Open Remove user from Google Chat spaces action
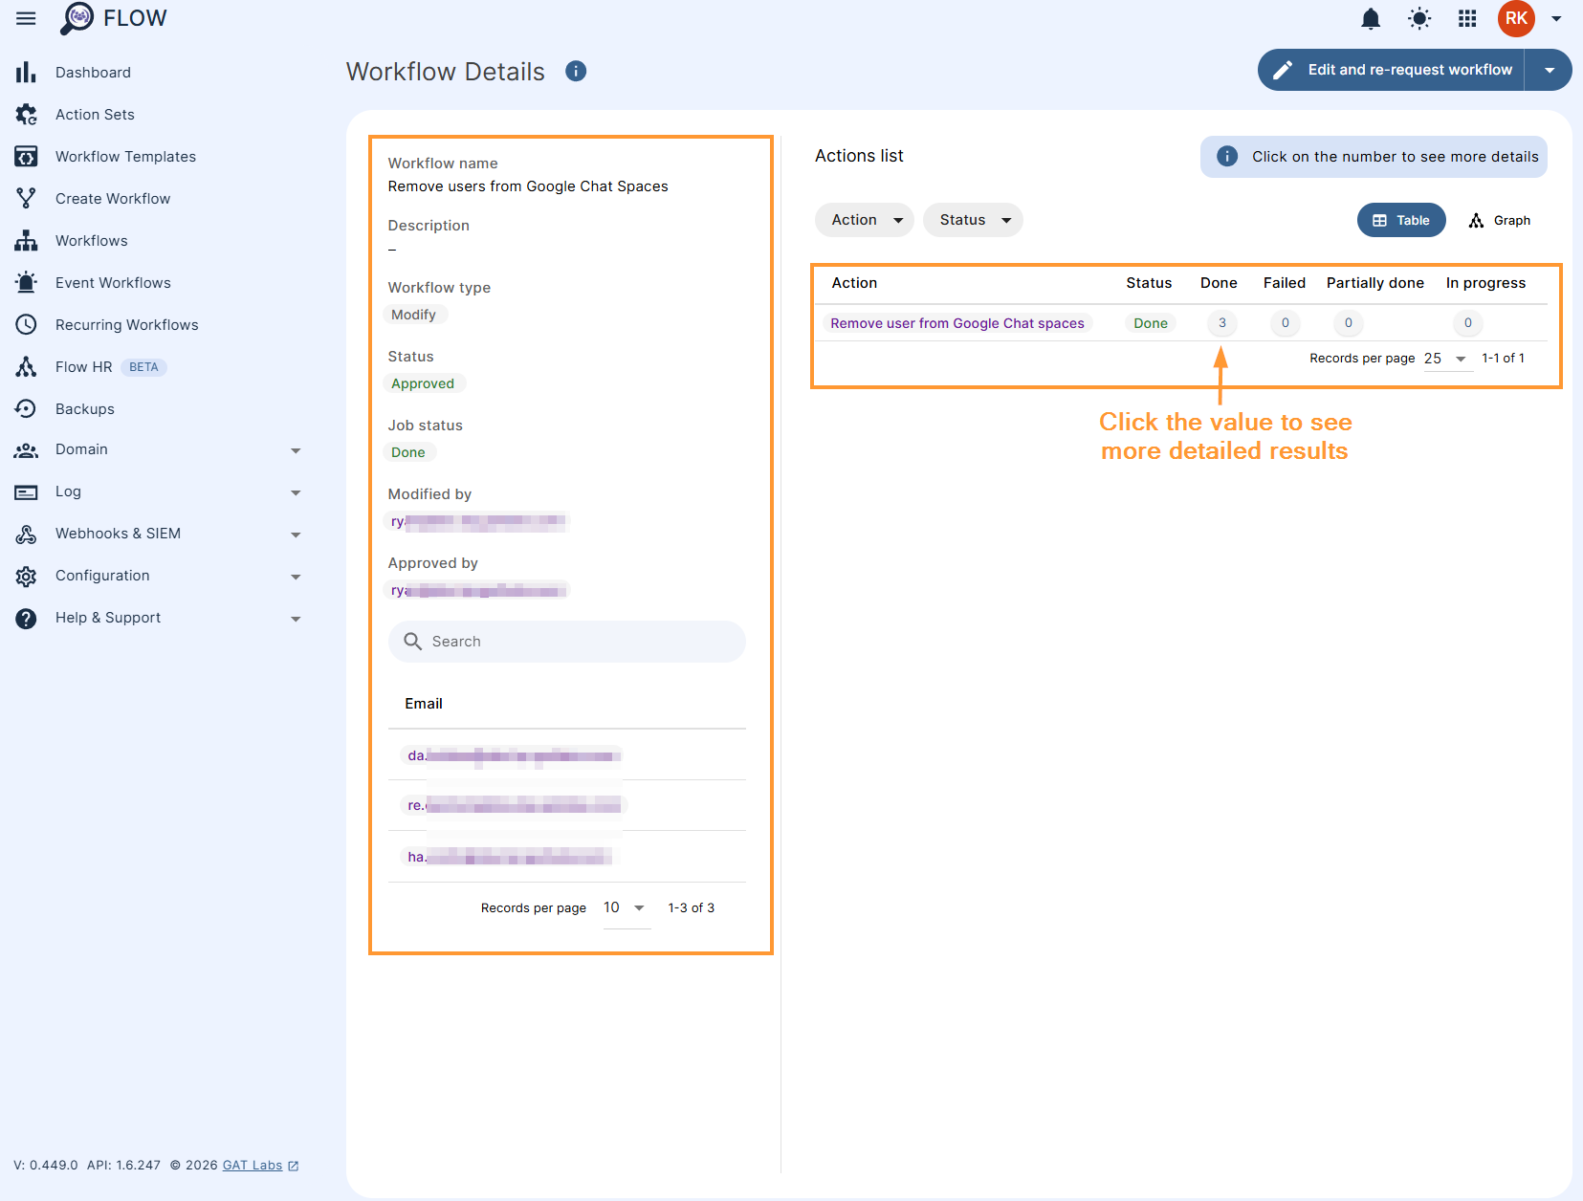Viewport: 1583px width, 1201px height. [957, 323]
